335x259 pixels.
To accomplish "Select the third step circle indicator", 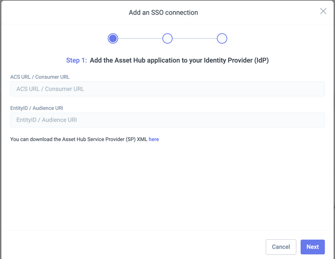I will (222, 39).
